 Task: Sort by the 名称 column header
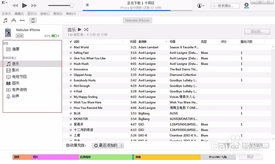(77, 42)
